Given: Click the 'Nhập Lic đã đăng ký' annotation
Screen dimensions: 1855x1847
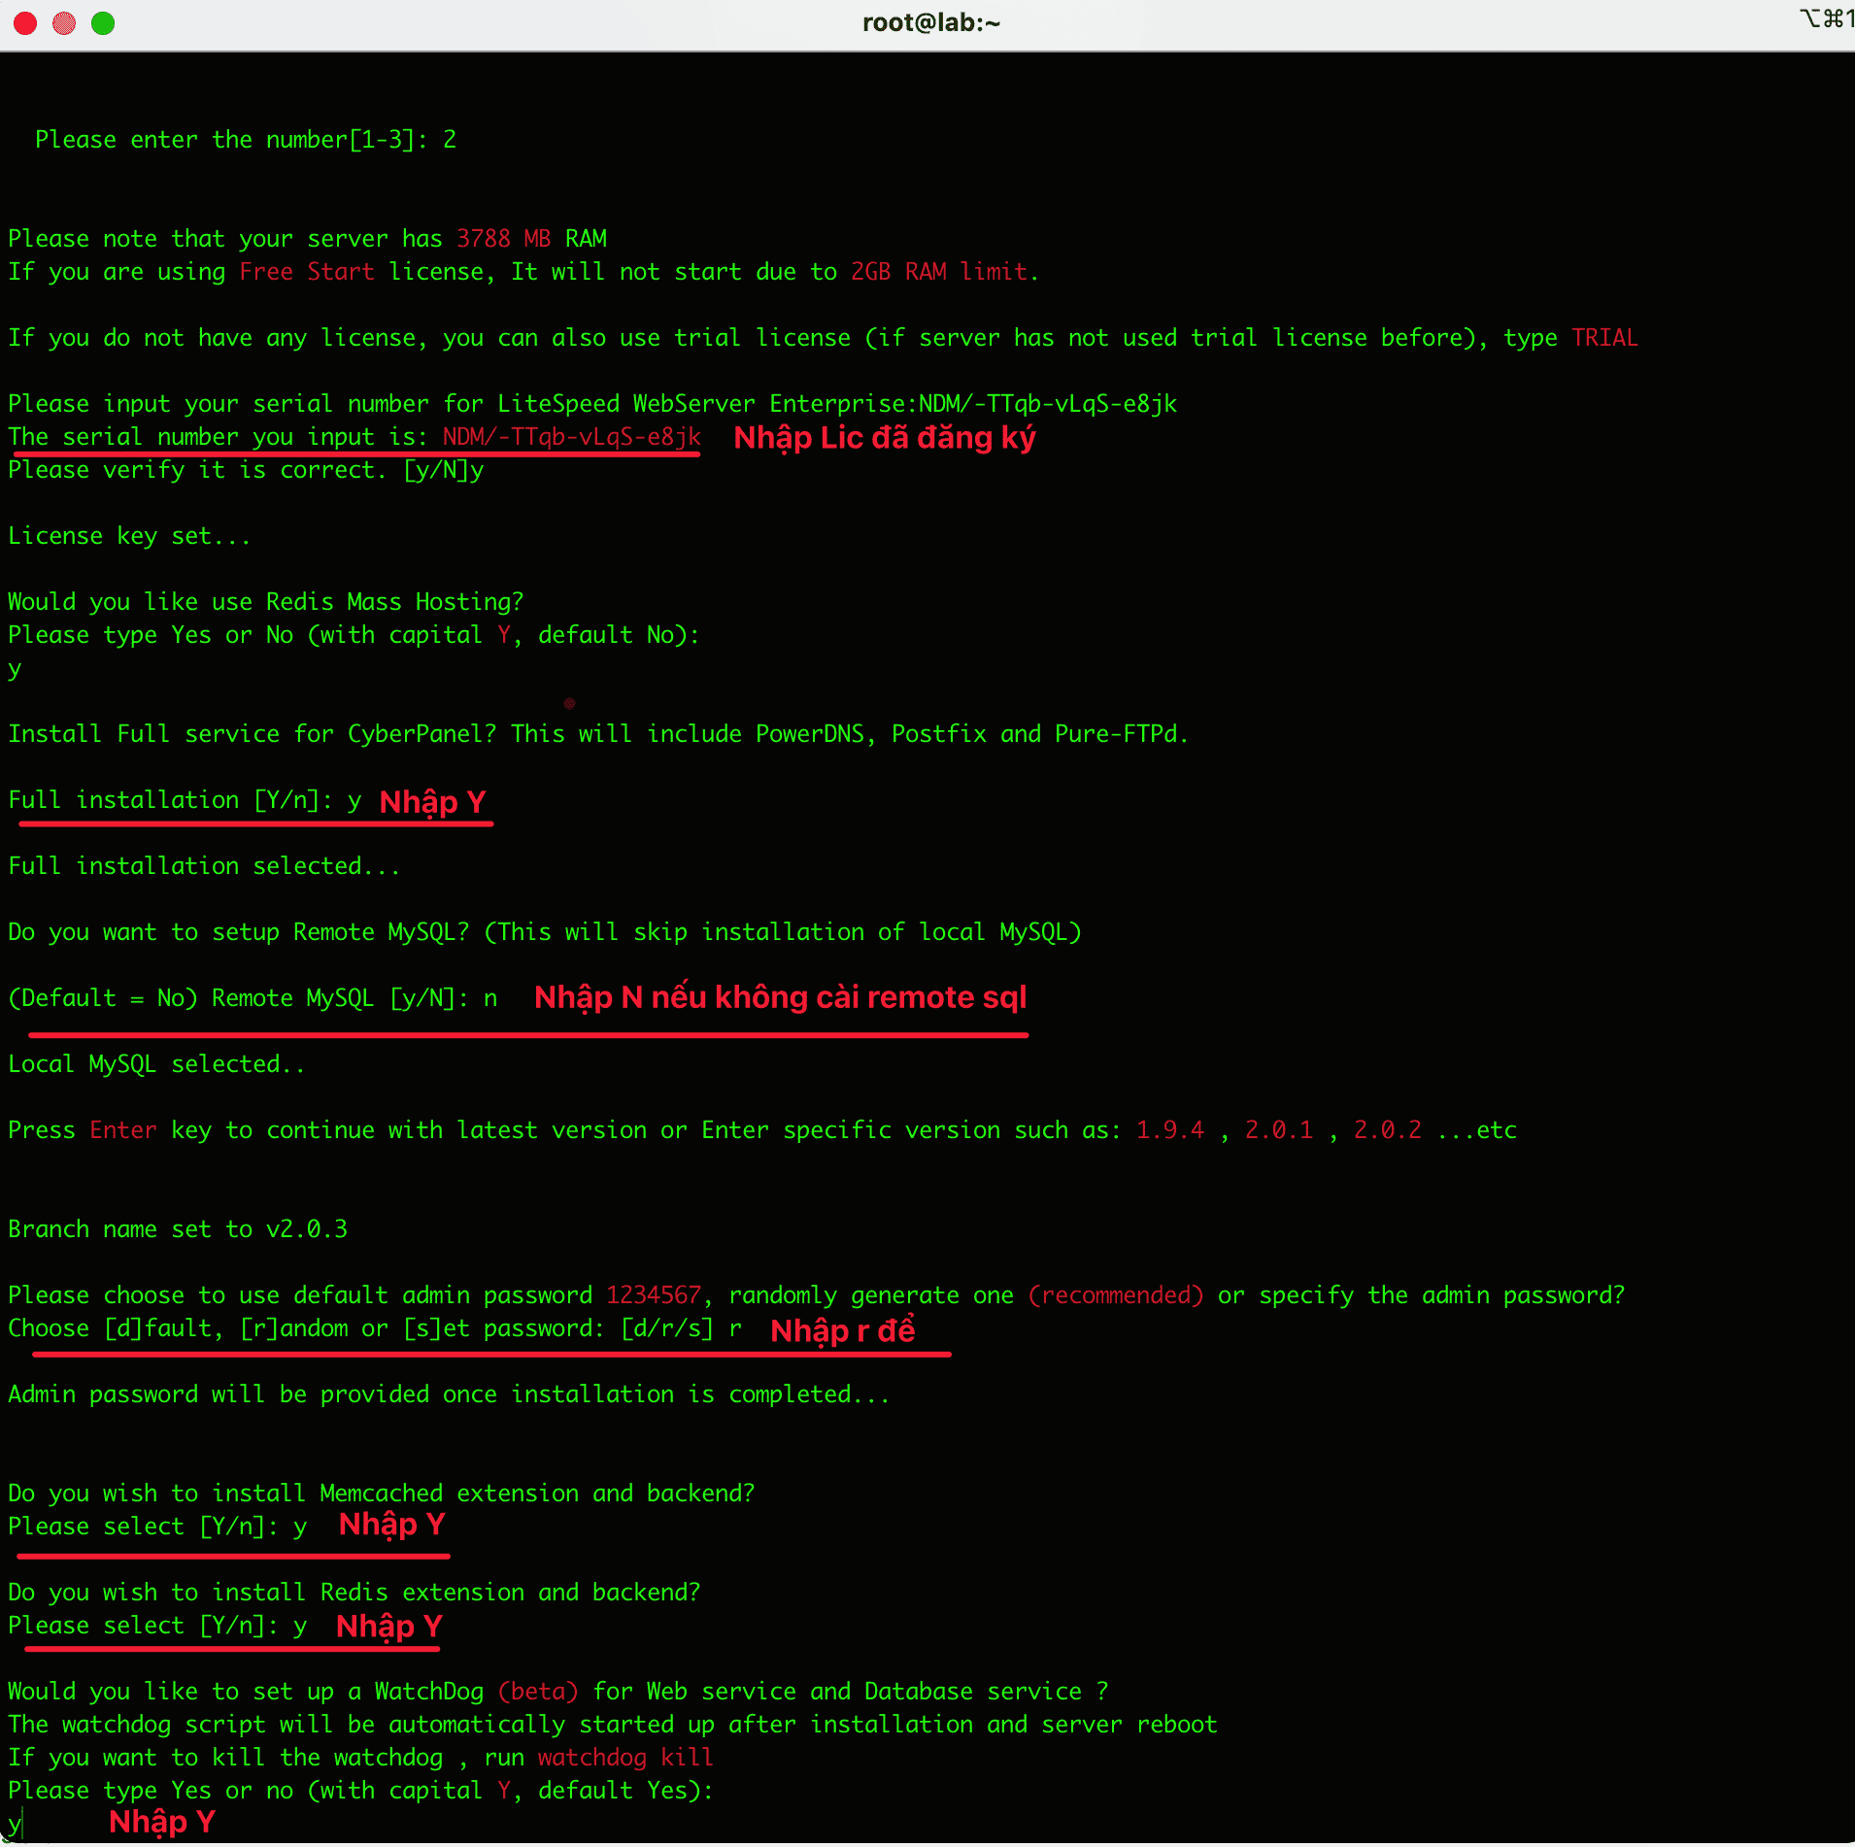Looking at the screenshot, I should pyautogui.click(x=884, y=438).
